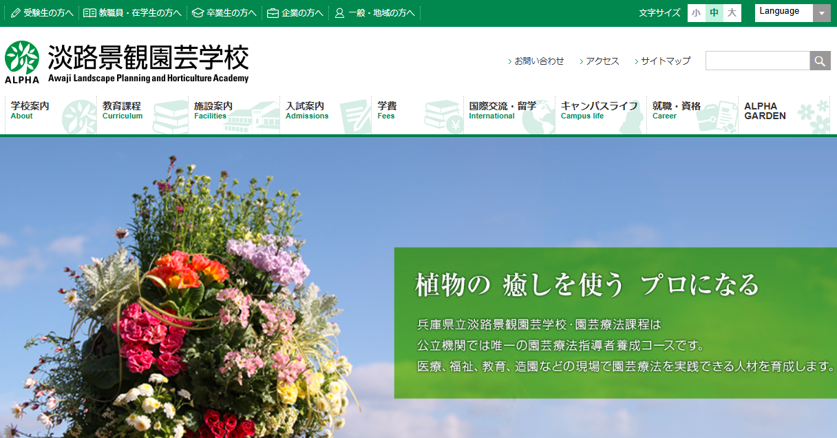Open 就職・資格 Career menu
837x438 pixels.
click(692, 114)
